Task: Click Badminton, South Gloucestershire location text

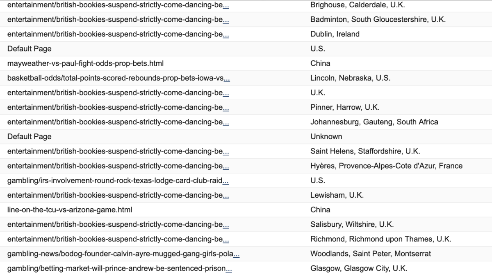Action: coord(378,20)
